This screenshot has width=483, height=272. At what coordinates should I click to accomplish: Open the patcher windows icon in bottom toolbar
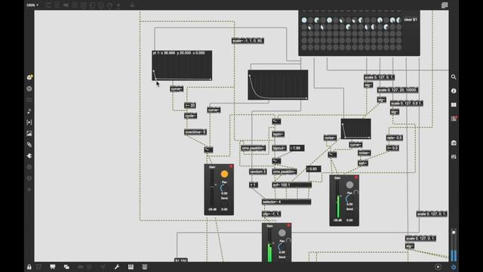66,267
